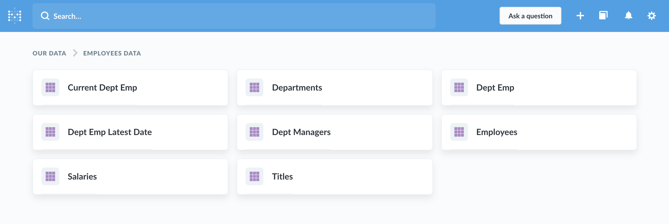Open the Salaries table
Image resolution: width=669 pixels, height=224 pixels.
(x=130, y=177)
